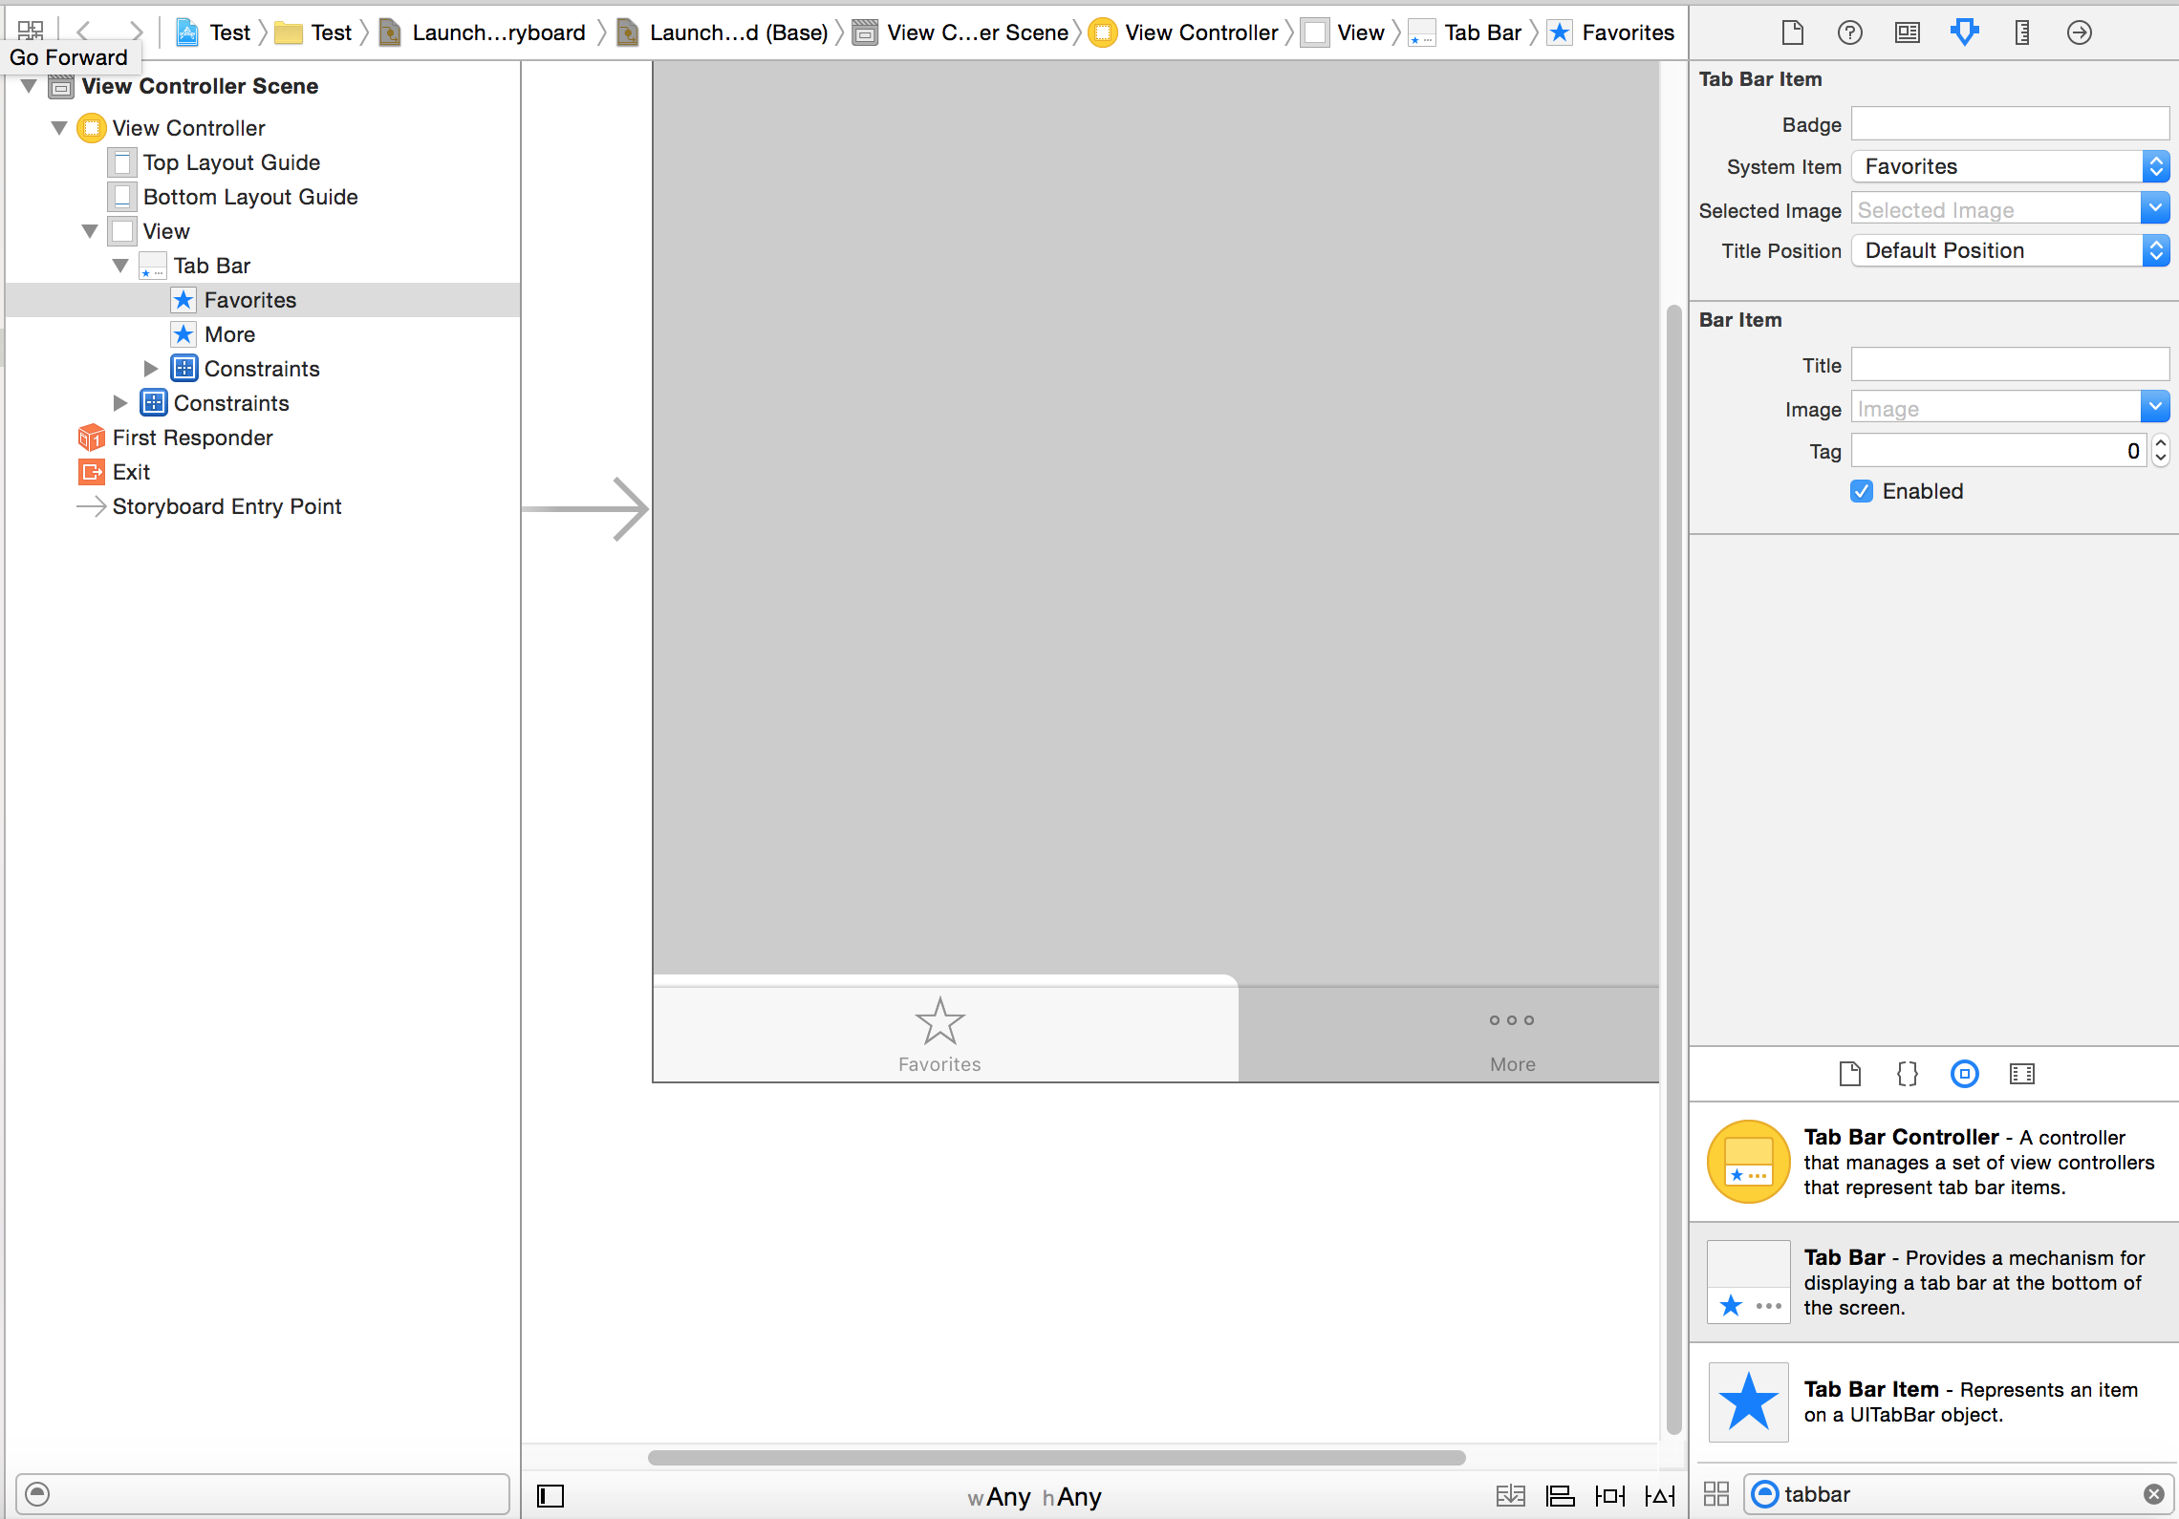Click the First Responder tree item
This screenshot has width=2179, height=1519.
(190, 437)
